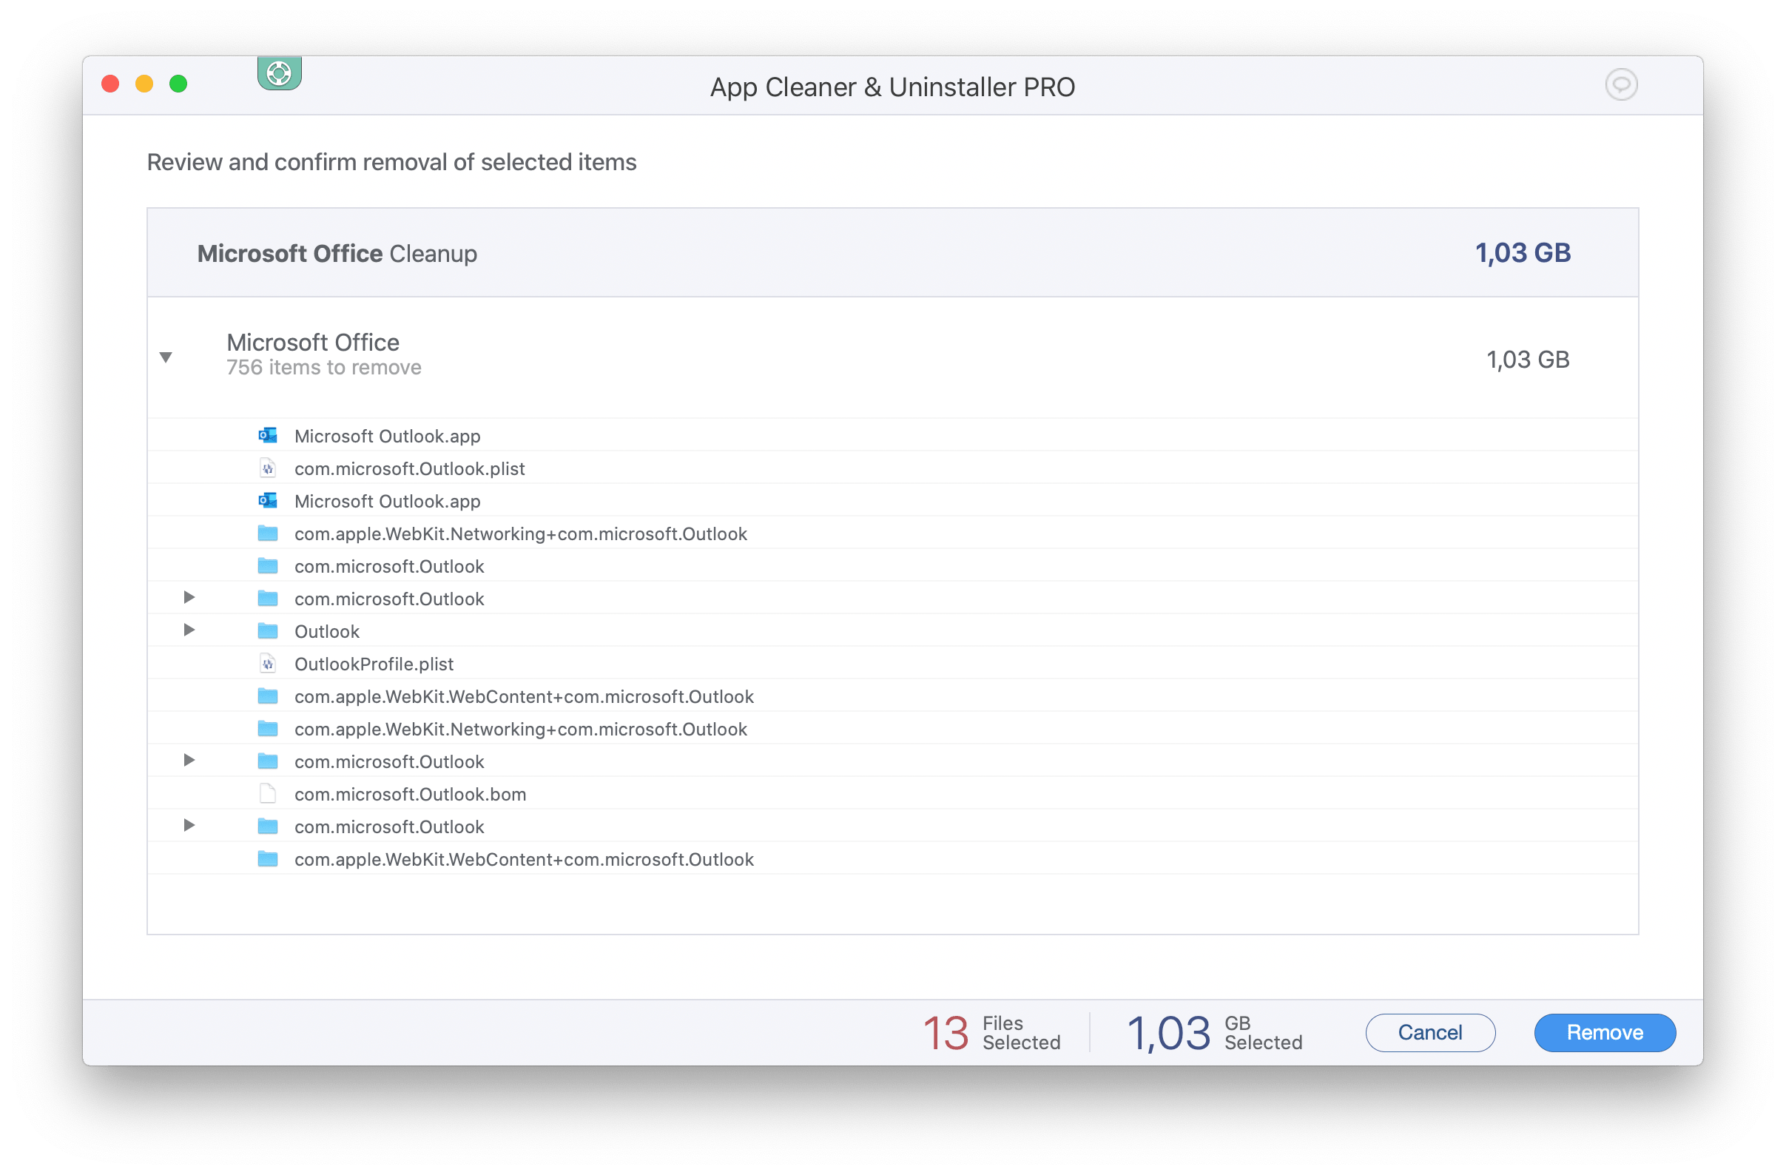The height and width of the screenshot is (1175, 1786).
Task: Collapse the Microsoft Office group triangle
Action: point(166,357)
